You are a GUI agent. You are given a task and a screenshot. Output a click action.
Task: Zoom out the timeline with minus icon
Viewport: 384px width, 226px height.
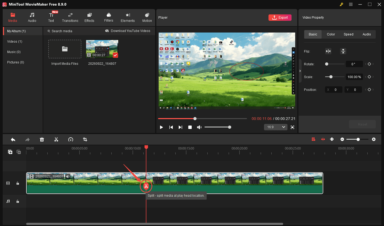[x=342, y=139]
